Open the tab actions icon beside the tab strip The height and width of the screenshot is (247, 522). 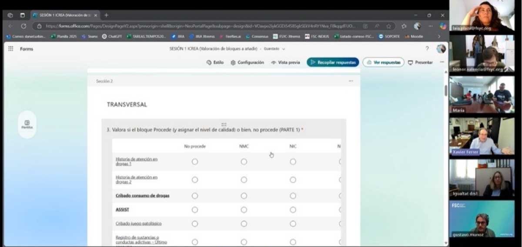point(22,15)
